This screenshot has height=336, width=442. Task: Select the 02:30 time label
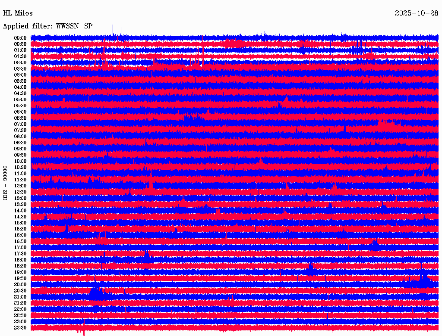point(20,68)
